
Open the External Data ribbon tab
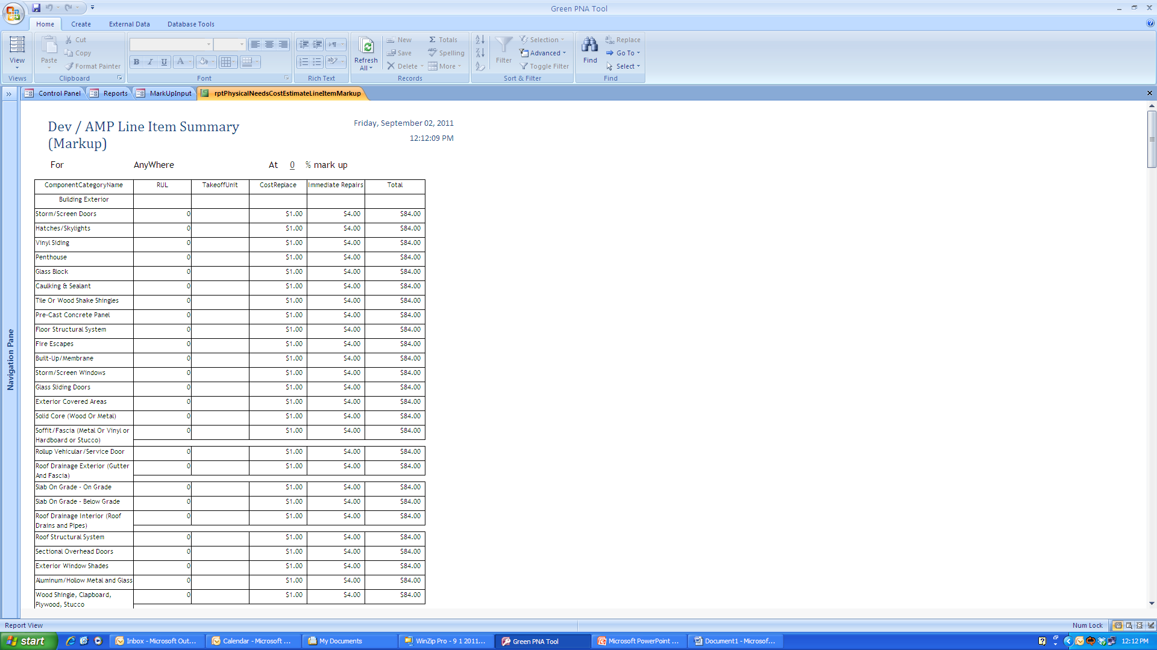tap(129, 24)
